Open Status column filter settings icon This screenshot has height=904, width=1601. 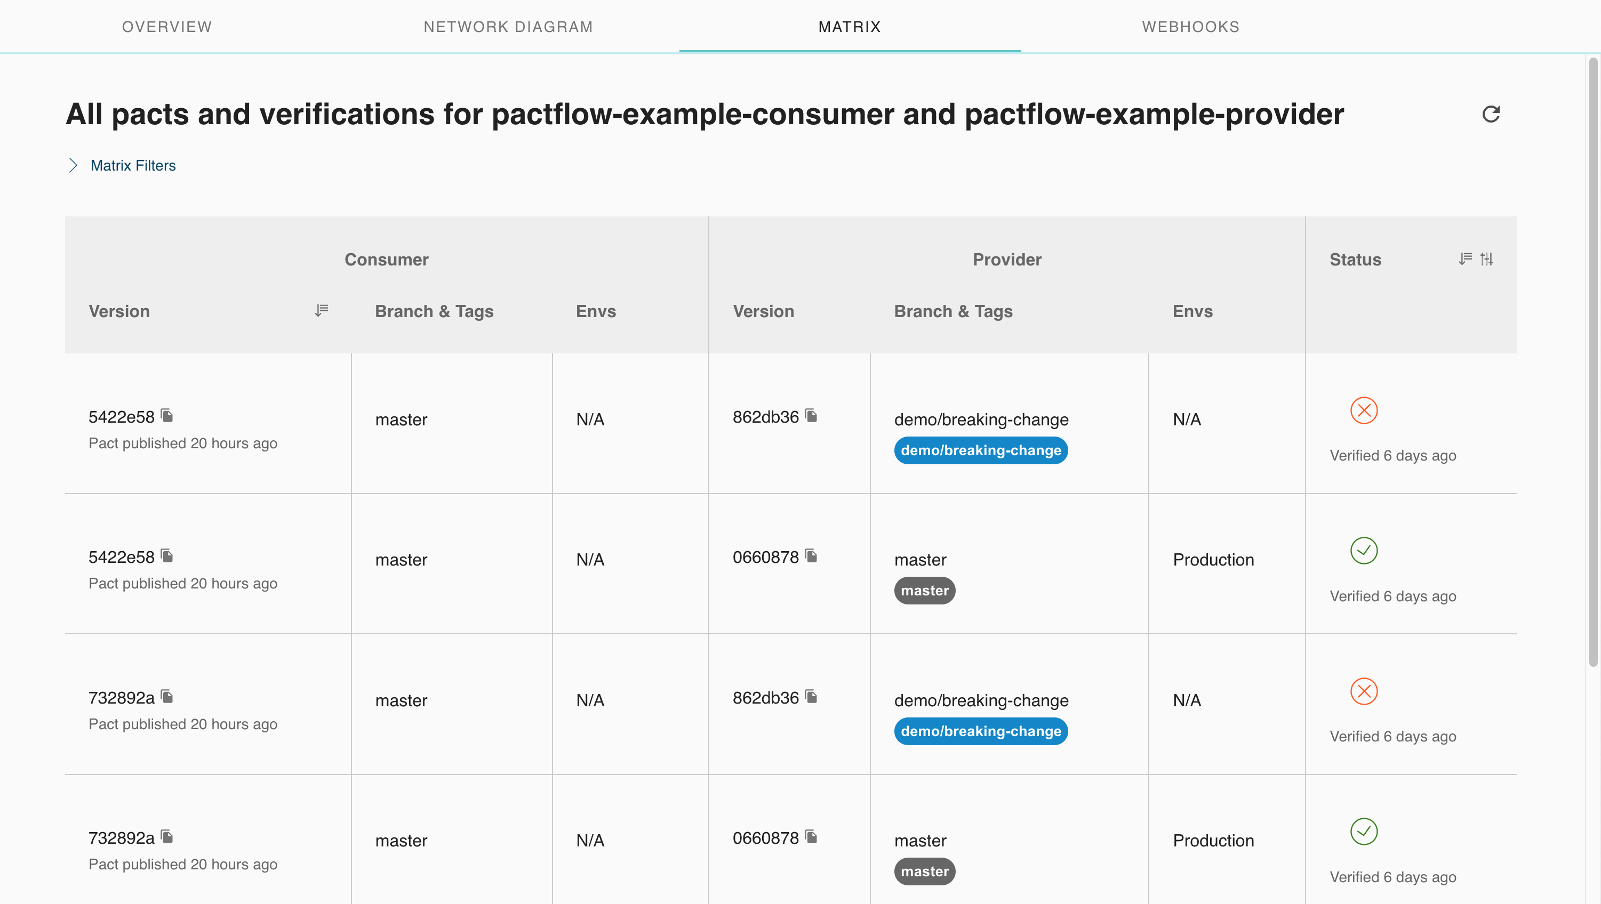coord(1487,259)
